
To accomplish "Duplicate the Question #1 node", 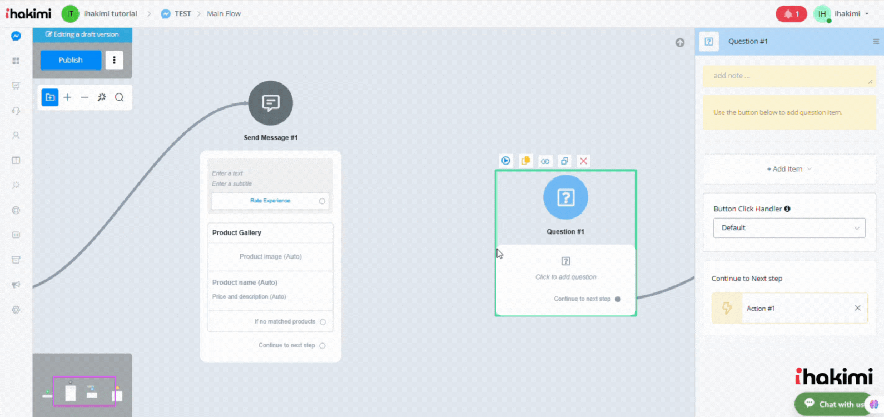I will [x=564, y=161].
